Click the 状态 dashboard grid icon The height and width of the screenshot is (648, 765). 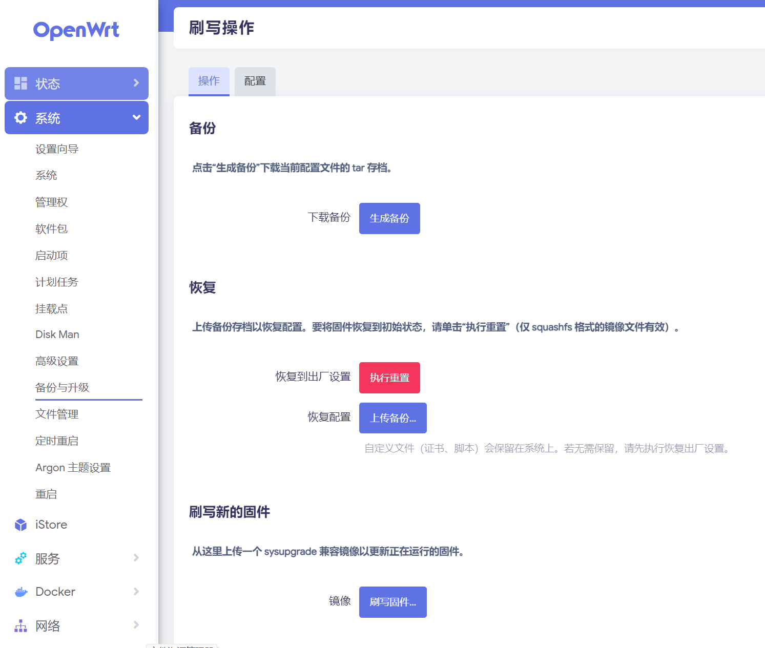[x=20, y=83]
